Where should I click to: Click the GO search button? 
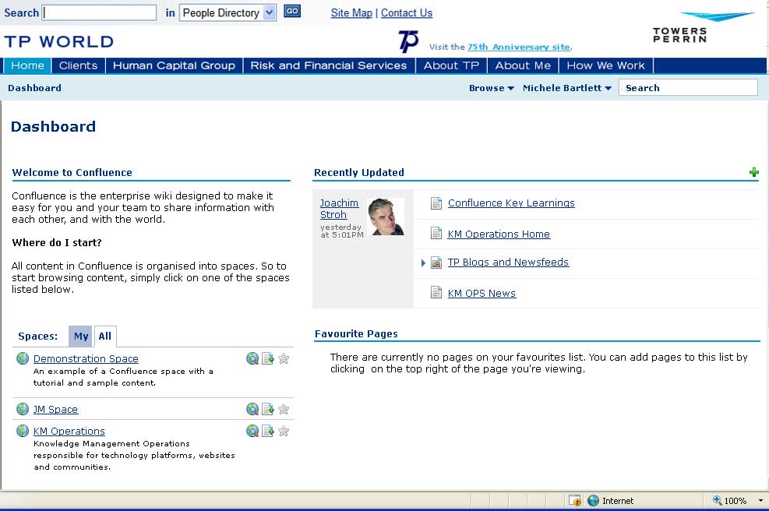coord(292,11)
